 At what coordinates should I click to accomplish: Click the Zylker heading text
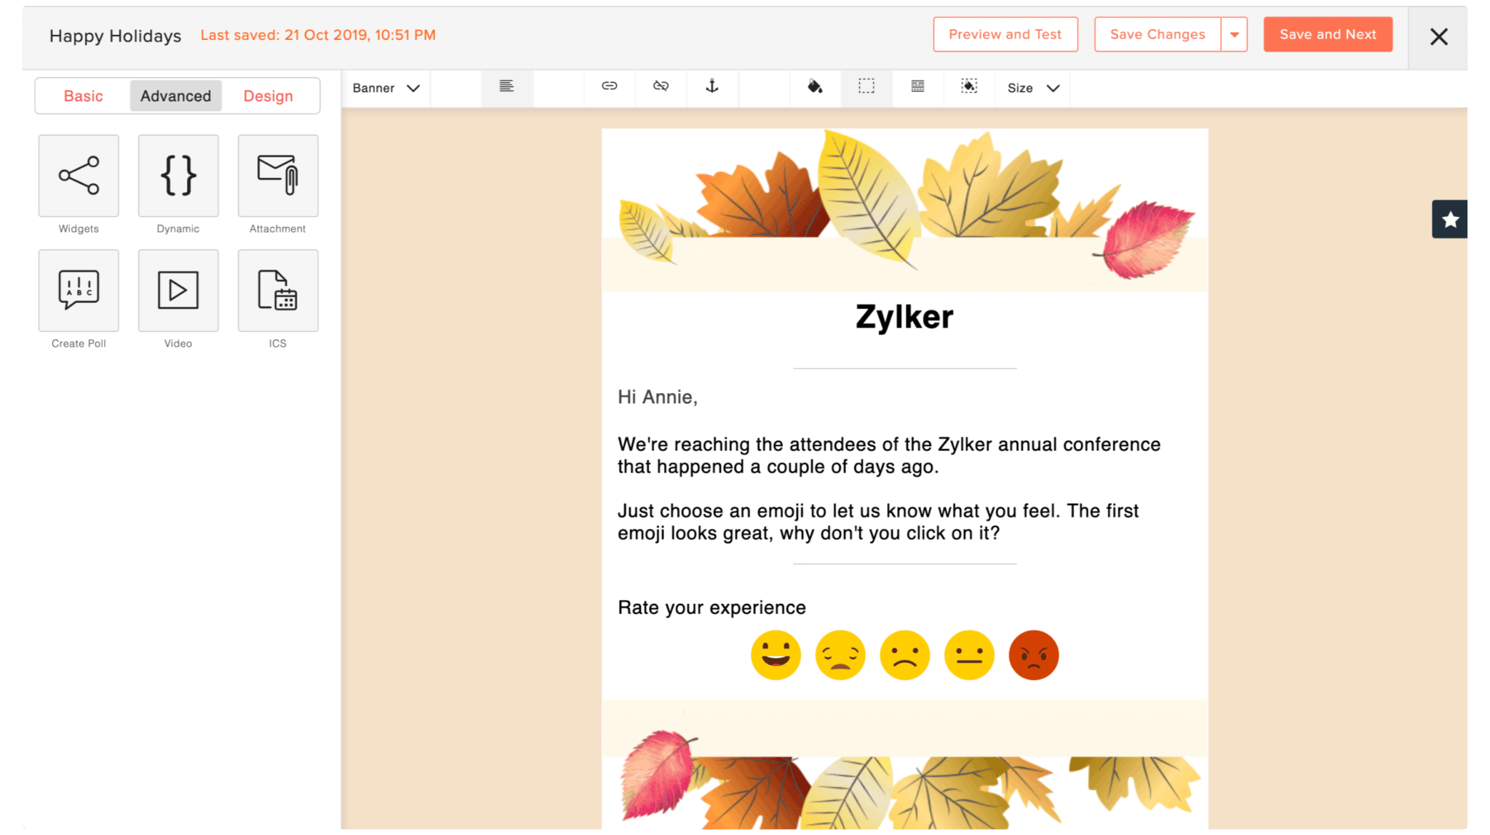click(x=904, y=318)
